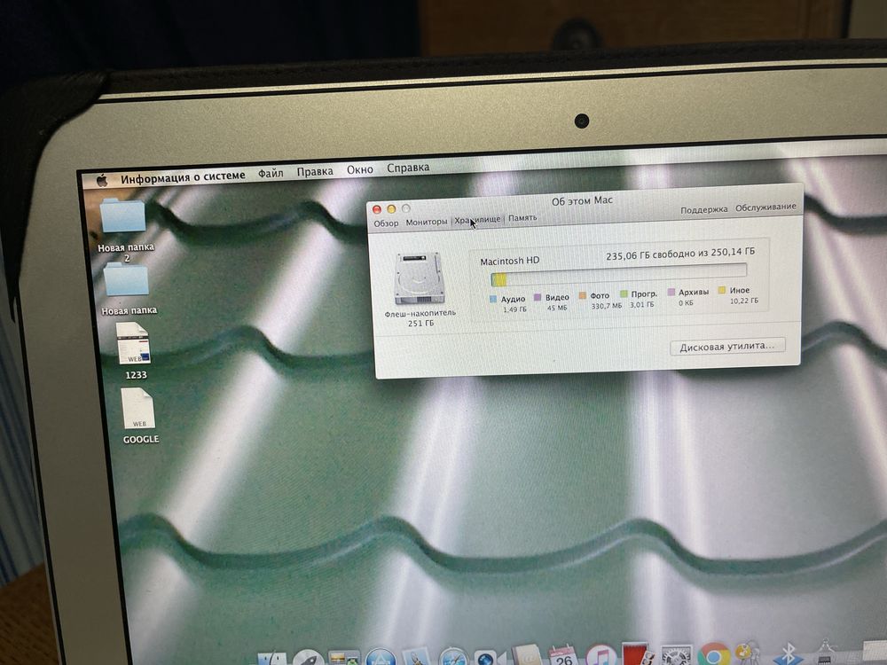Open iTunes from the Dock
The image size is (887, 665).
pos(600,655)
